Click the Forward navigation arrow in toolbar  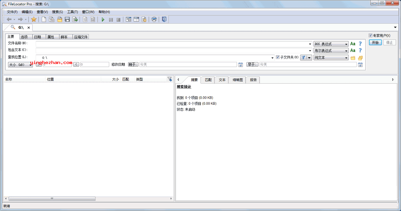[x=20, y=20]
